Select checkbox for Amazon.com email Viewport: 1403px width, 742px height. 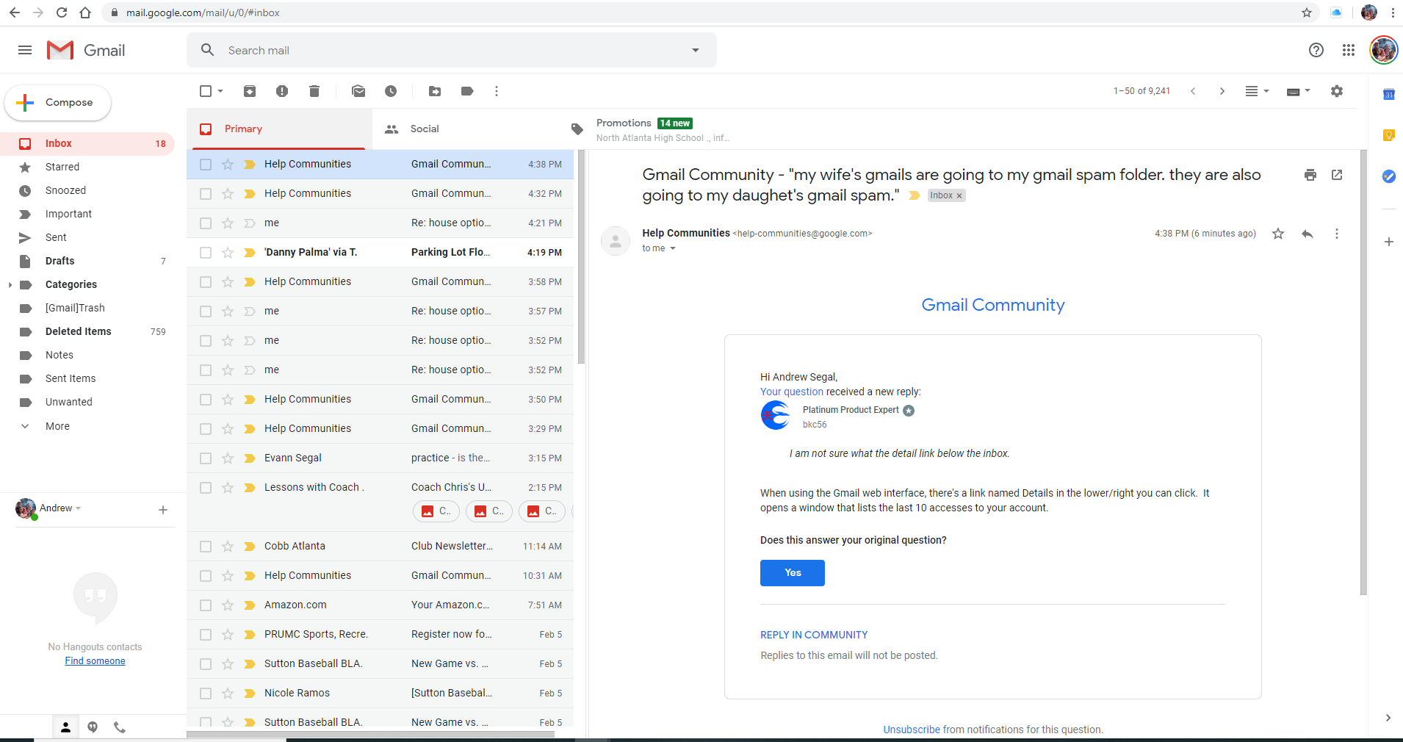pyautogui.click(x=206, y=605)
